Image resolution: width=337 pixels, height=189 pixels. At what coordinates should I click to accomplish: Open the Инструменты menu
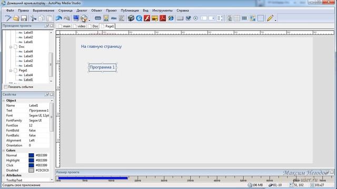(x=162, y=10)
